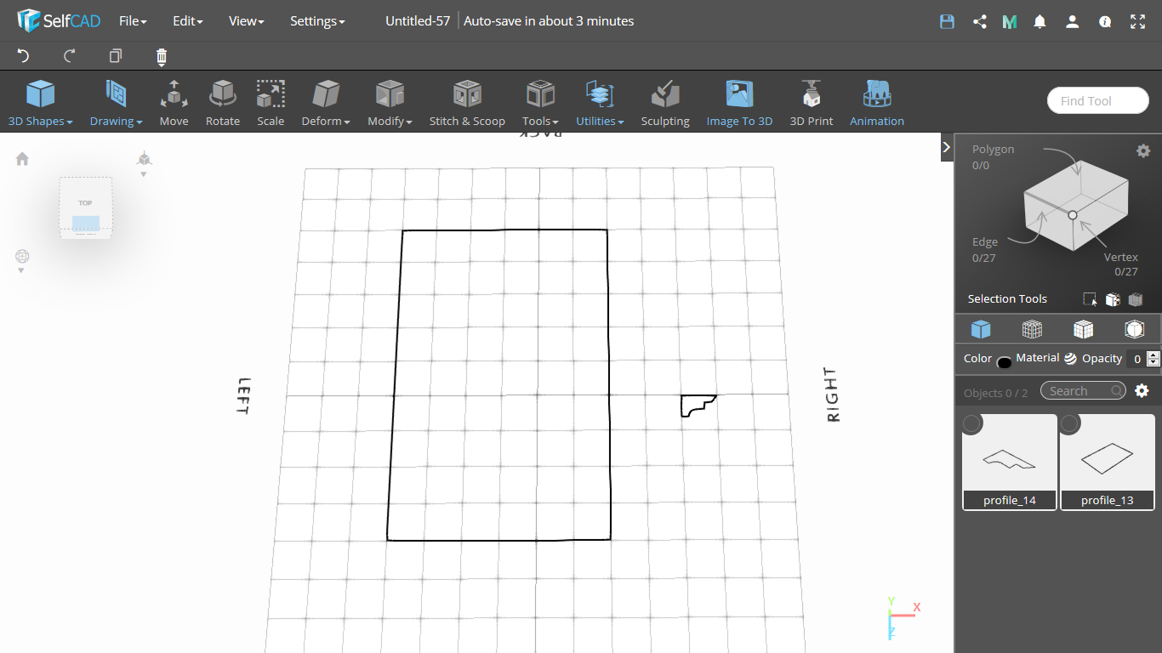Reset view with the home icon
The width and height of the screenshot is (1162, 653).
[x=22, y=159]
